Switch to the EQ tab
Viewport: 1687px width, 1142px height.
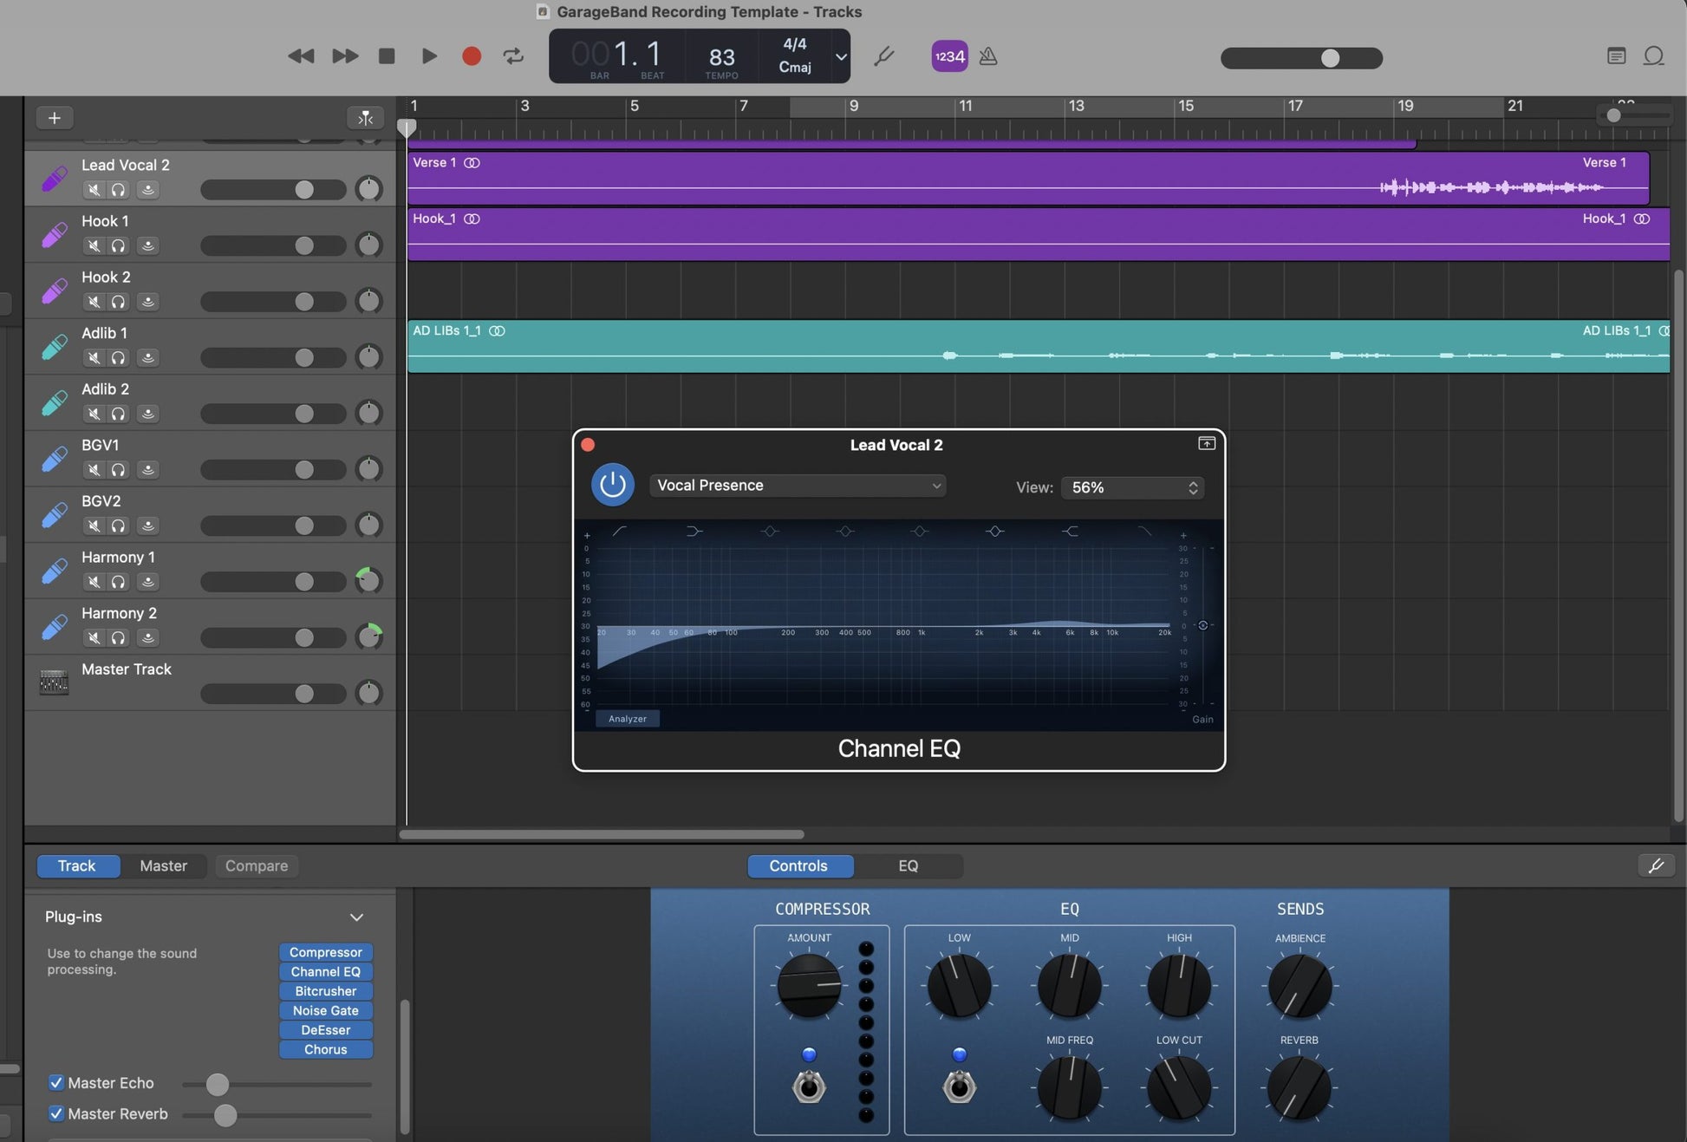click(908, 865)
